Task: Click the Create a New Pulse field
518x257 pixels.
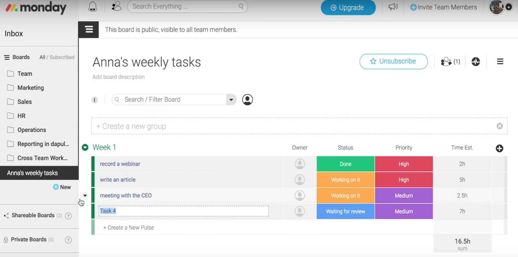Action: click(129, 228)
